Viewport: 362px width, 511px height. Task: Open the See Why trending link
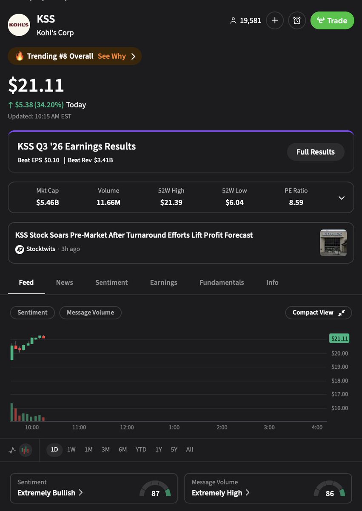112,56
